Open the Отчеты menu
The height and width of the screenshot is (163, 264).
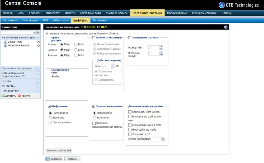[x=70, y=13]
